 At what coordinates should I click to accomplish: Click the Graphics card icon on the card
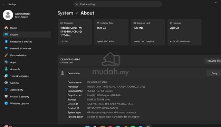135,23
